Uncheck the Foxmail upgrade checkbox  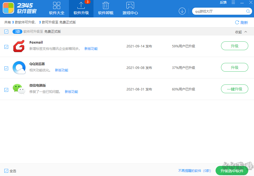click(x=6, y=46)
